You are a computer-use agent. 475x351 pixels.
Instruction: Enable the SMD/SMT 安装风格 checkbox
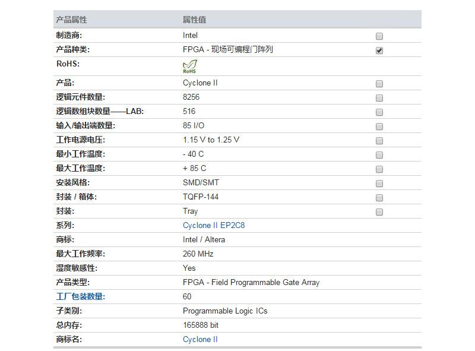[x=379, y=184]
